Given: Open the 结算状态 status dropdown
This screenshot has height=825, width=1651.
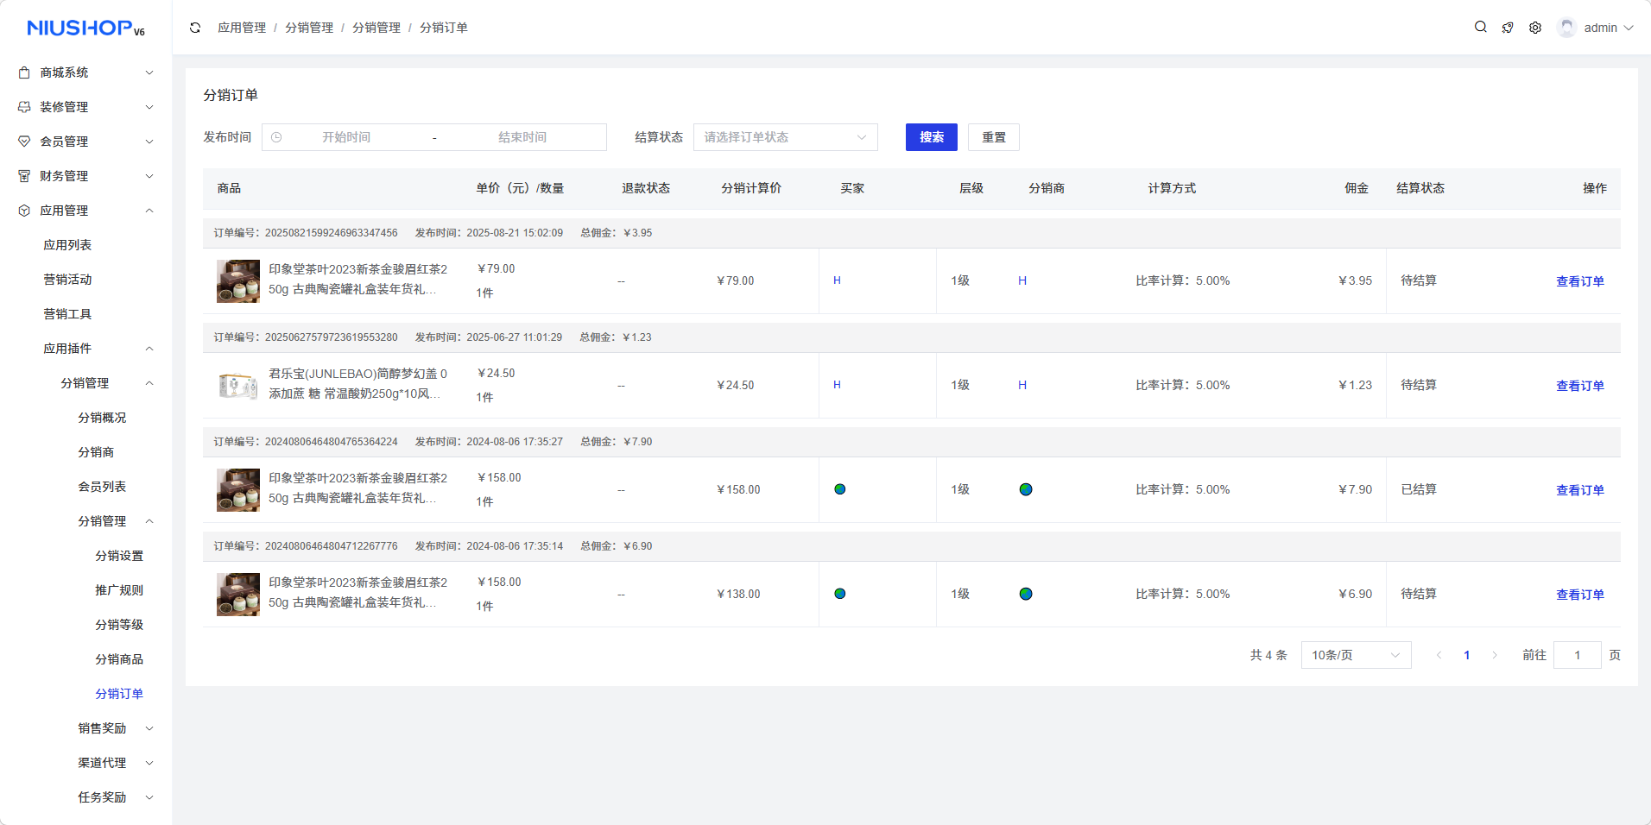Looking at the screenshot, I should coord(785,137).
